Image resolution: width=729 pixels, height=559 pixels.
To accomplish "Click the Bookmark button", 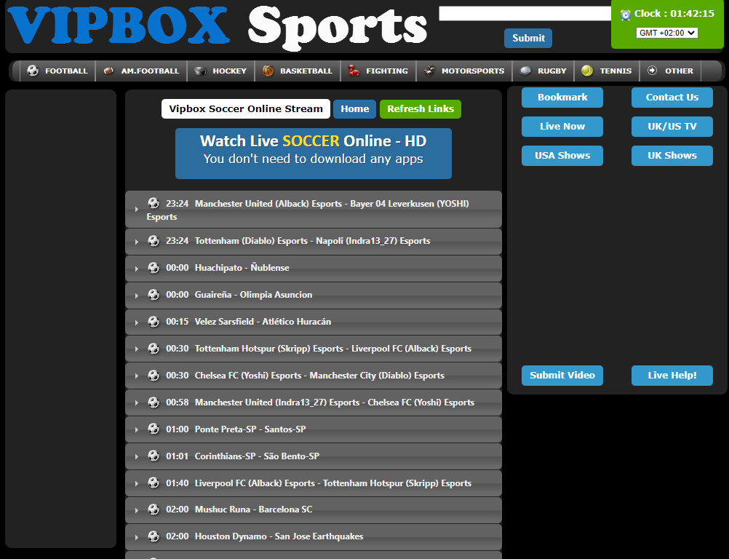I will pos(562,98).
